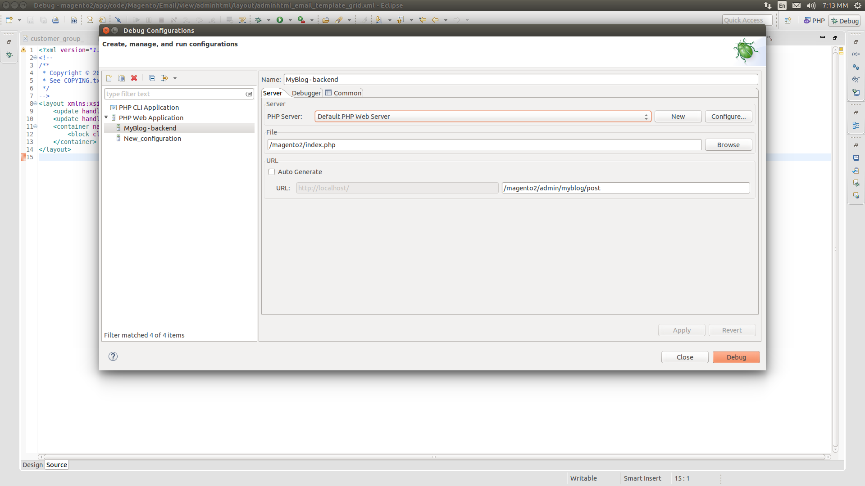
Task: Click the URL path field /magento2/admin/myblog/post
Action: point(626,188)
